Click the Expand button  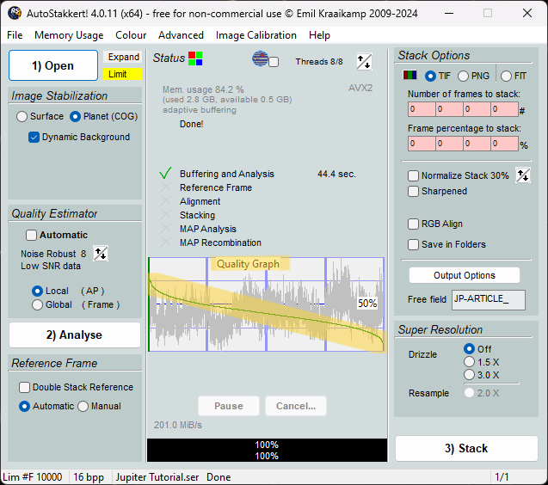pos(123,57)
